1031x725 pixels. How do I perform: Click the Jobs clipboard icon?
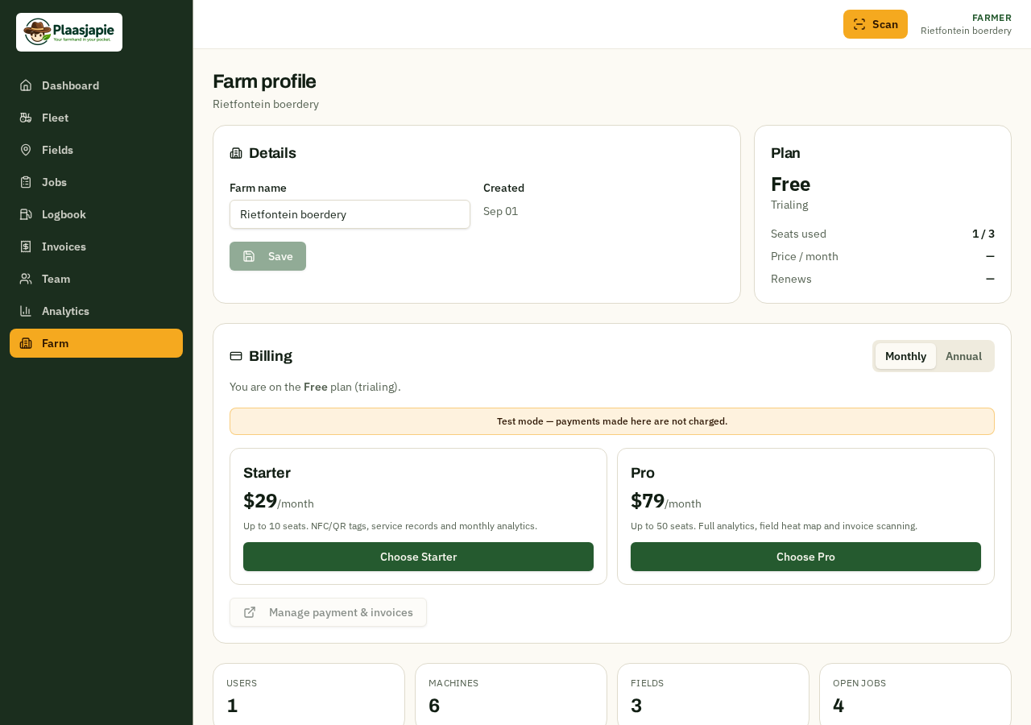pyautogui.click(x=26, y=182)
